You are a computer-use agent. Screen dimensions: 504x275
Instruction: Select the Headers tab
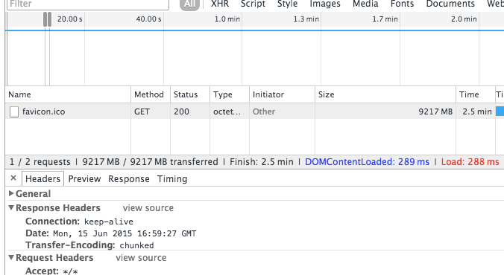tap(42, 179)
